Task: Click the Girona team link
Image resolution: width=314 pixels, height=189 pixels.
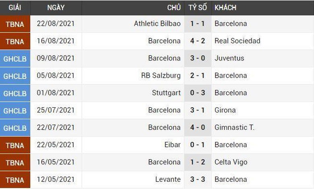Action: coord(225,110)
